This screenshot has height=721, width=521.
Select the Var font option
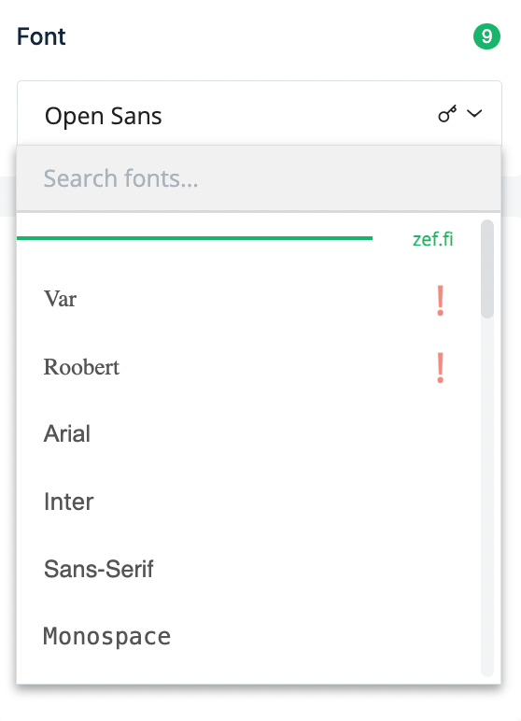click(248, 300)
